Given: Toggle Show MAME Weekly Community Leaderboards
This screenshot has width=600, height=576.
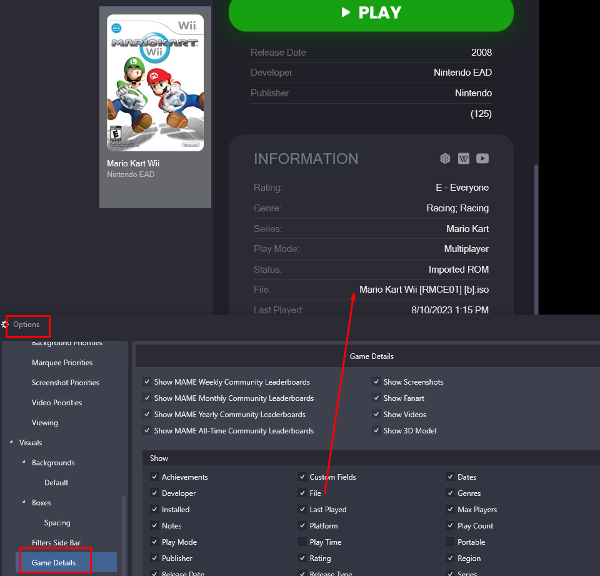Looking at the screenshot, I should pyautogui.click(x=147, y=381).
